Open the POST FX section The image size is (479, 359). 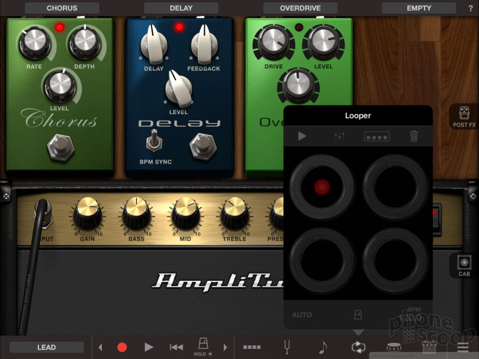[x=464, y=117]
